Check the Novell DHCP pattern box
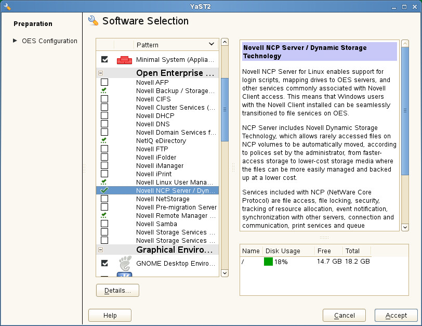Image resolution: width=422 pixels, height=326 pixels. click(x=104, y=115)
